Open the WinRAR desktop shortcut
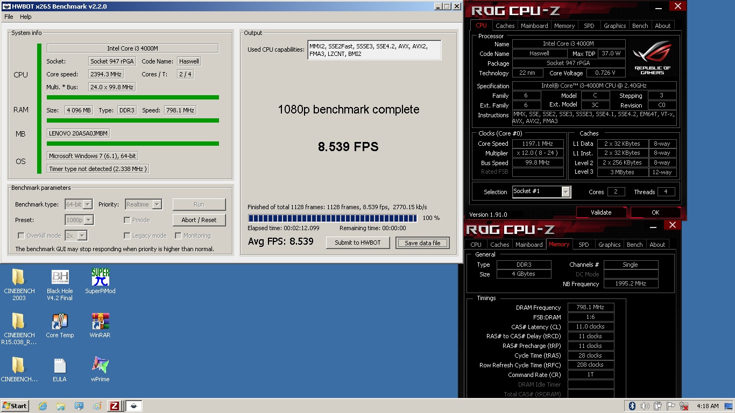Screen dimensions: 735x413 (x=100, y=326)
